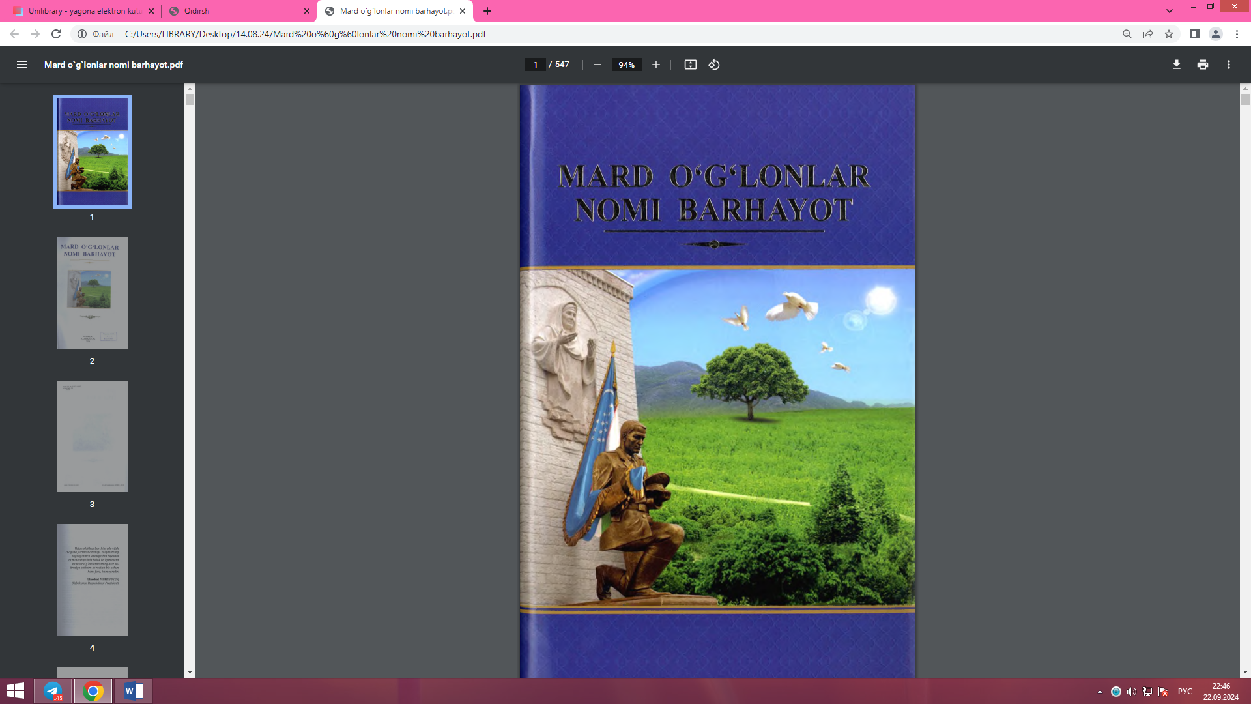Open the tab search dropdown
The image size is (1251, 704).
pos(1170,11)
